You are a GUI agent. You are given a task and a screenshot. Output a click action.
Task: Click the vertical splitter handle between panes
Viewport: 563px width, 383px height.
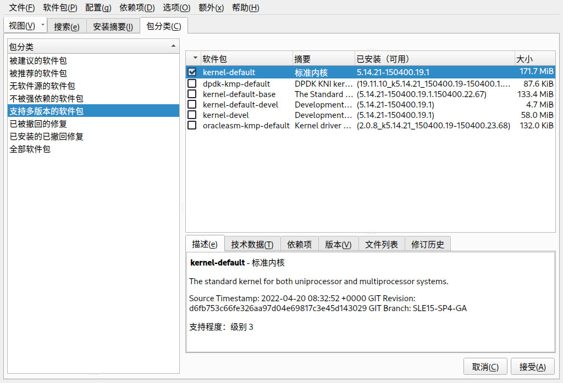click(x=183, y=208)
